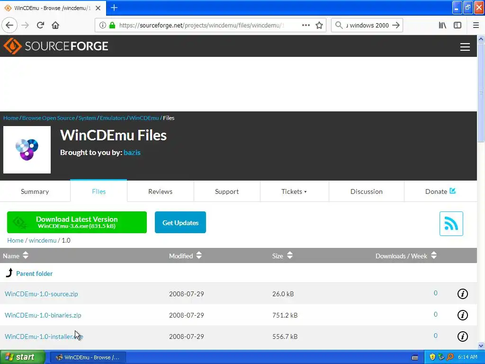Click the 6:14 AM taskbar clock
485x364 pixels.
pyautogui.click(x=467, y=357)
